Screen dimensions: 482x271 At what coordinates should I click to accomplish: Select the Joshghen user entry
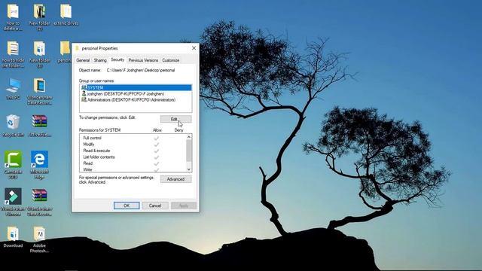pyautogui.click(x=136, y=93)
